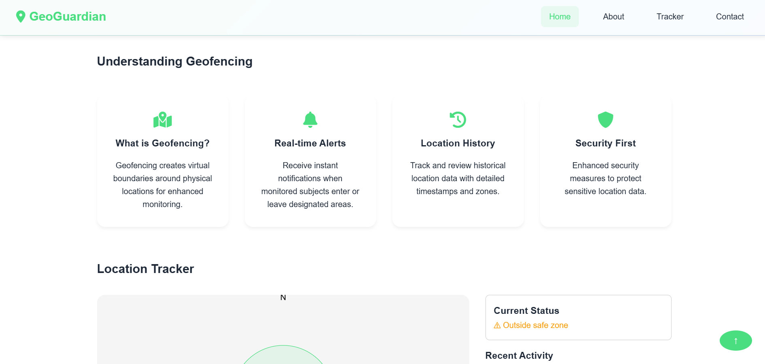Image resolution: width=765 pixels, height=364 pixels.
Task: Select the 'Location History' card title
Action: 458,143
